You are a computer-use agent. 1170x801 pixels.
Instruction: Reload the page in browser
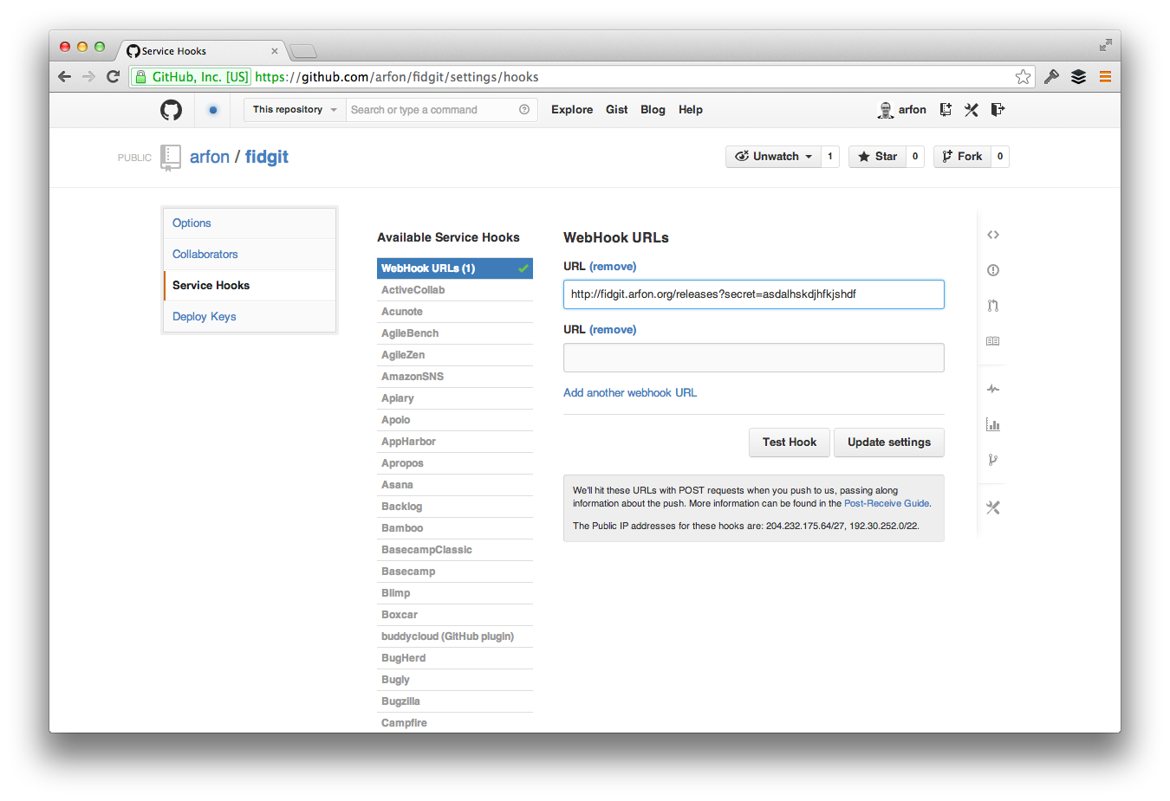(x=113, y=77)
